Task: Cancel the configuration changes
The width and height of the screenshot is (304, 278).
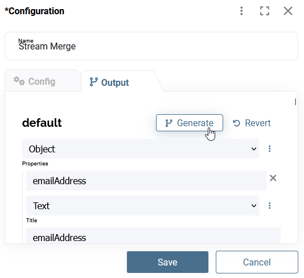Action: [x=257, y=262]
